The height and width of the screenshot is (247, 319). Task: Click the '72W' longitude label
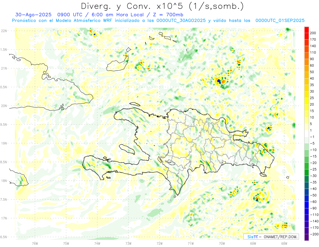click(x=159, y=243)
